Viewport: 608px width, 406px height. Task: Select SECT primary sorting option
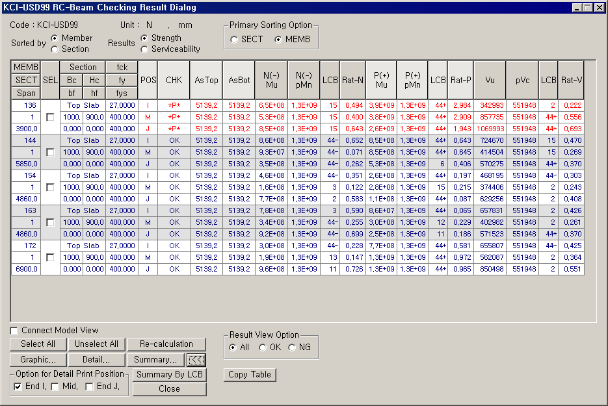coord(234,40)
